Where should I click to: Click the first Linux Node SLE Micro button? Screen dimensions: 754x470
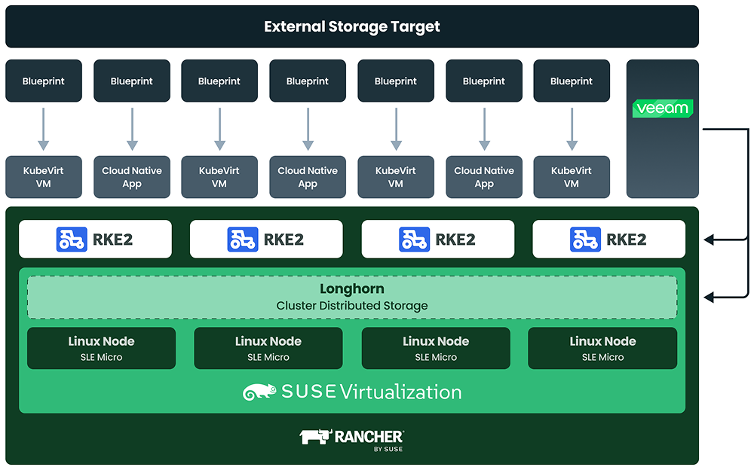[102, 348]
